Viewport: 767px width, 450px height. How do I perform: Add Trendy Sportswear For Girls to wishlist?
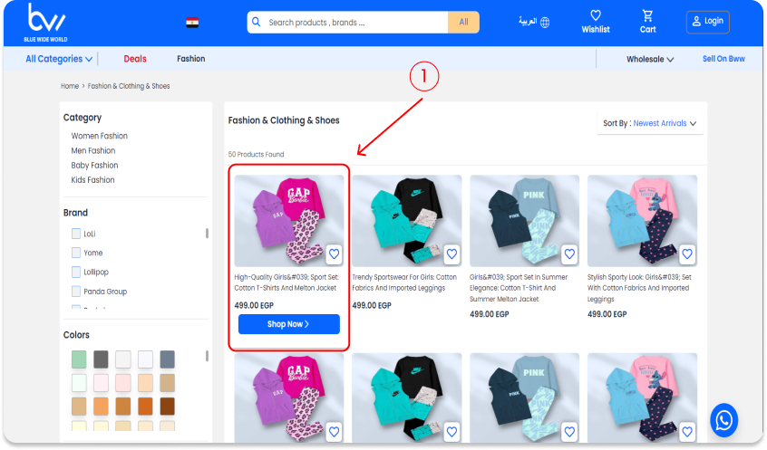pyautogui.click(x=452, y=254)
